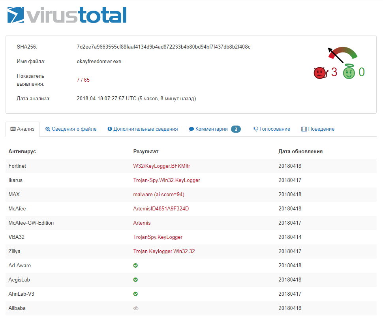Open the Поведение tab
The width and height of the screenshot is (383, 319).
(x=318, y=129)
